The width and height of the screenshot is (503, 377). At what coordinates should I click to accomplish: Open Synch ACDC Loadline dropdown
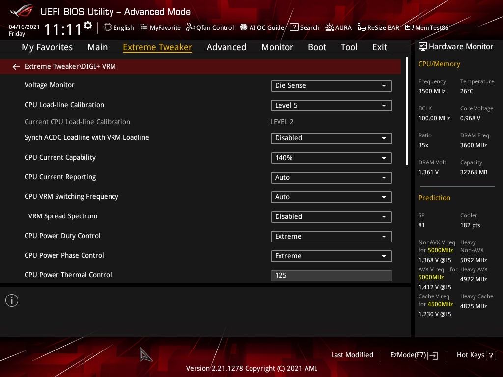(x=332, y=138)
